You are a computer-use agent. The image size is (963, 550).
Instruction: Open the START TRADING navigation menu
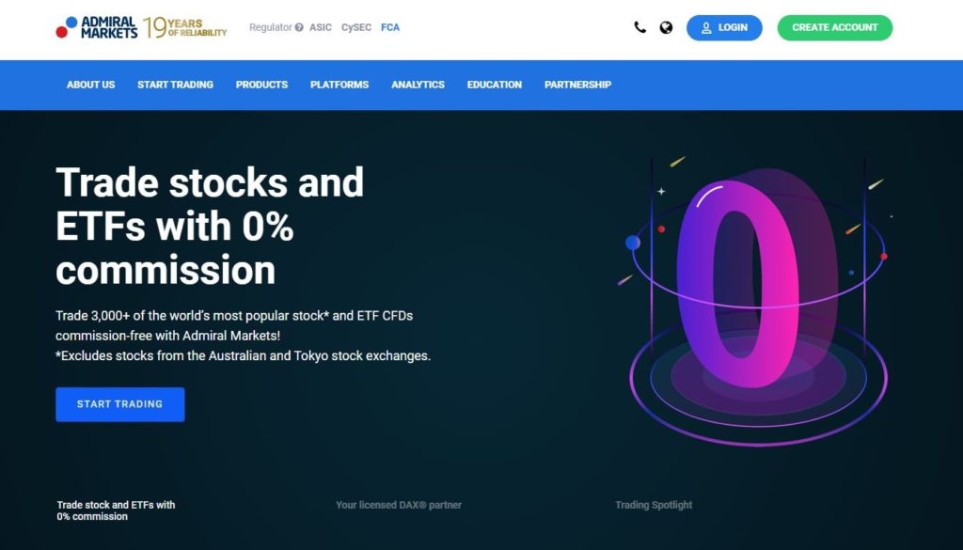tap(176, 85)
